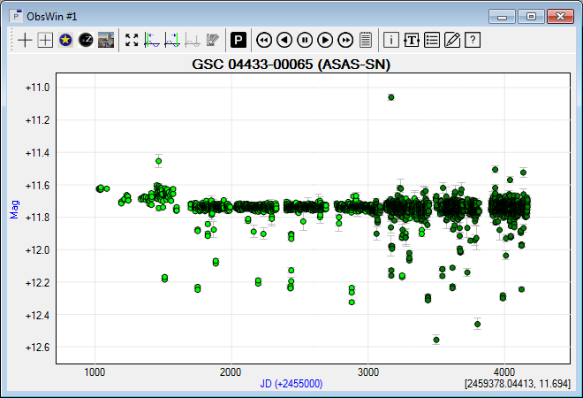
Task: Open the observatory image icon
Action: click(x=106, y=40)
